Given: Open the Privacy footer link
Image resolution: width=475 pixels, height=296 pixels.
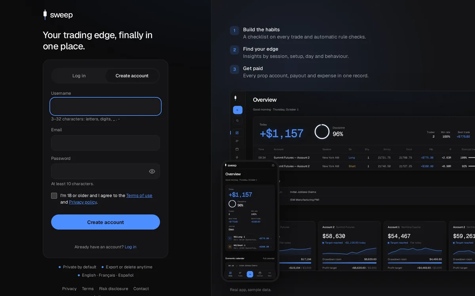Looking at the screenshot, I should click(x=69, y=289).
